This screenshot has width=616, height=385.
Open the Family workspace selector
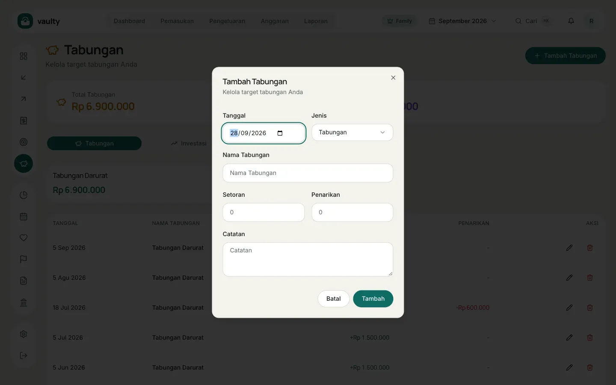tap(400, 21)
